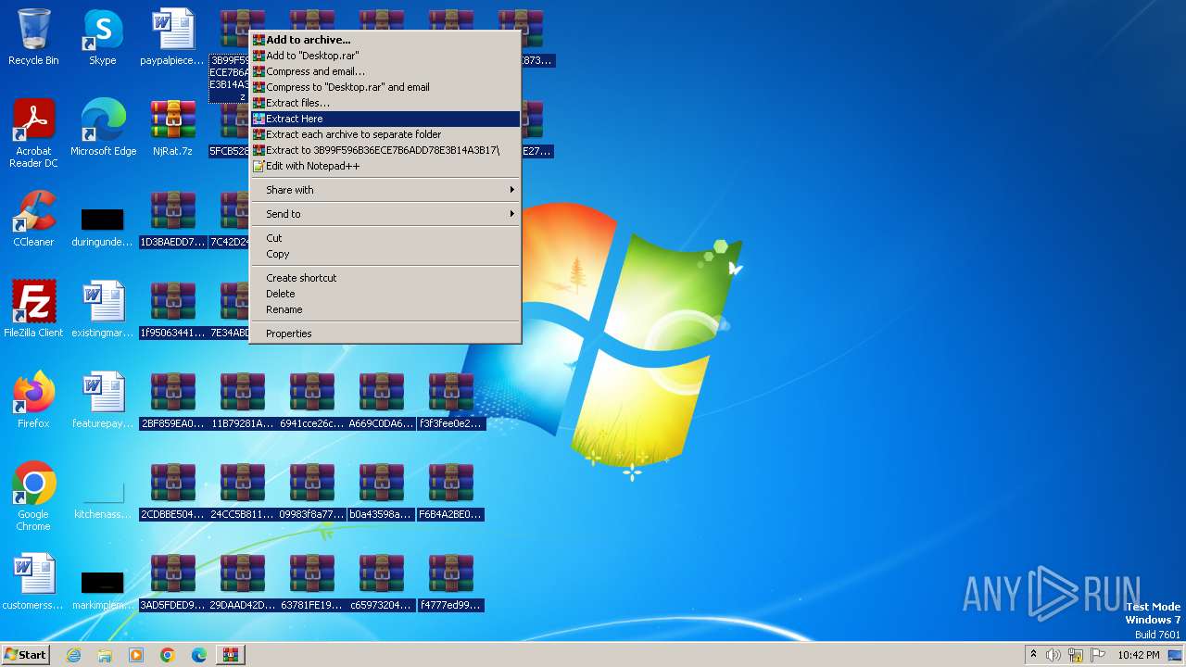Launch CCleaner from the desktop
1186x667 pixels.
pos(33,220)
